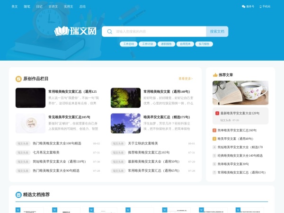This screenshot has width=284, height=213.
Task: Select the 工作总结 quick tag
Action: click(x=129, y=44)
